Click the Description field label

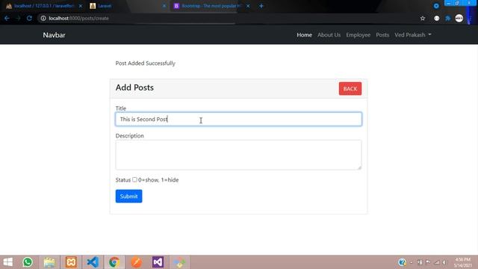129,136
